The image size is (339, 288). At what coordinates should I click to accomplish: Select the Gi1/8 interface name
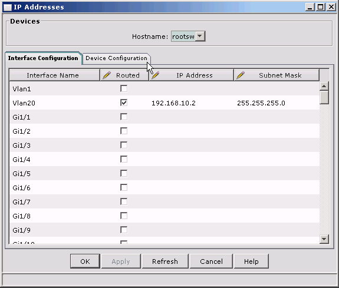tap(21, 216)
